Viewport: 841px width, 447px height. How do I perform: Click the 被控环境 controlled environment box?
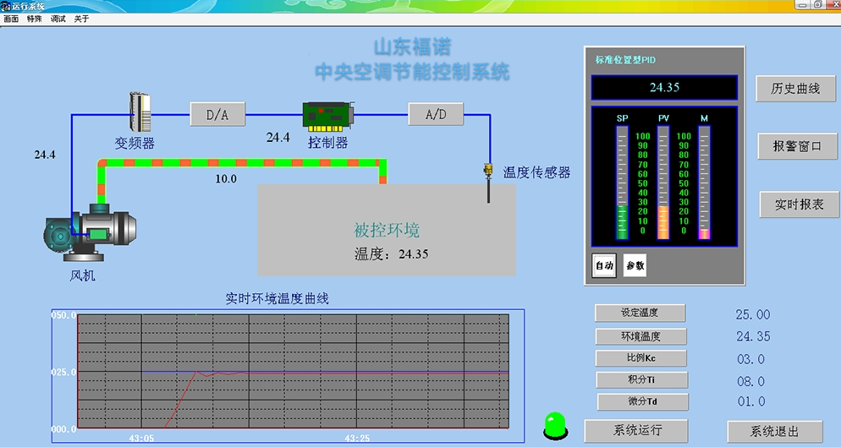tap(387, 230)
